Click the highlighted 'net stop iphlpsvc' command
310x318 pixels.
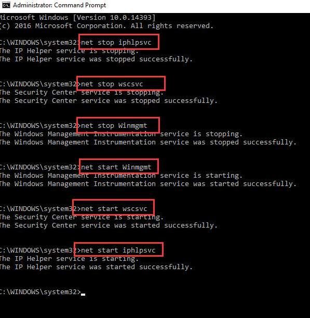[x=116, y=43]
